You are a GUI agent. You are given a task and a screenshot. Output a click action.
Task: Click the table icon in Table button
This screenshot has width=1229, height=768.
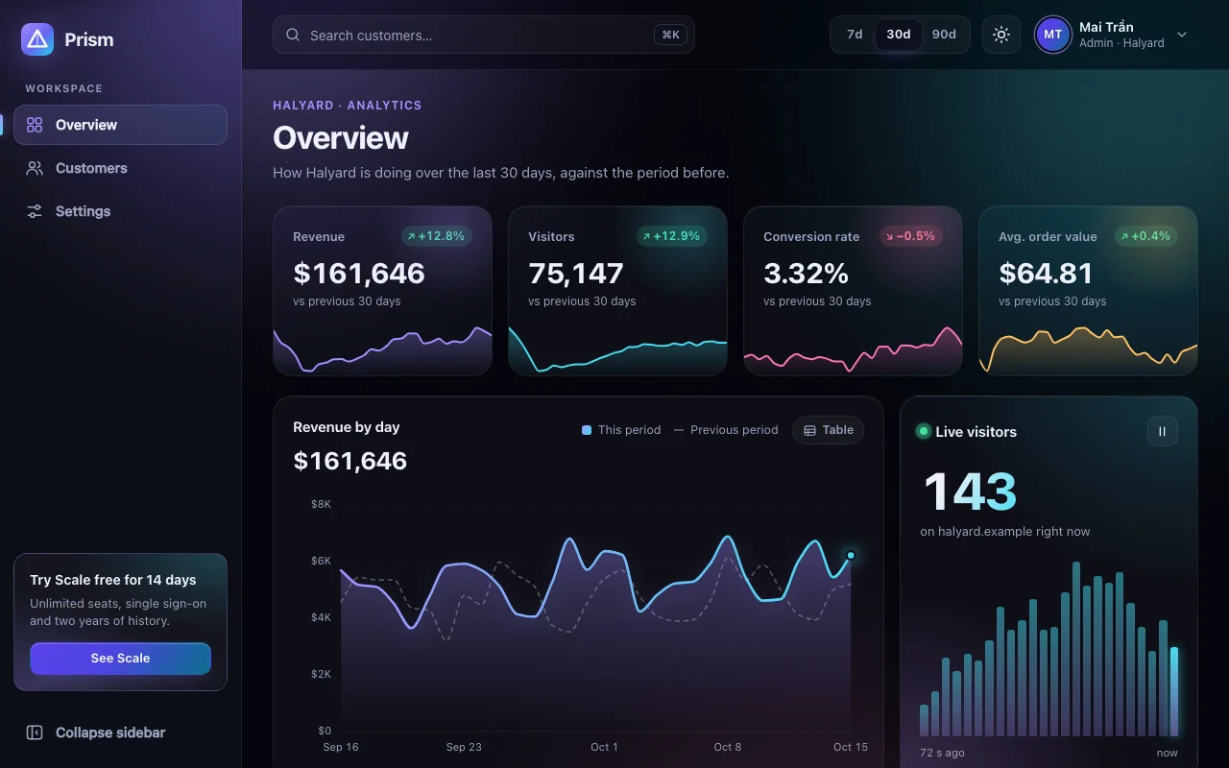pos(809,430)
